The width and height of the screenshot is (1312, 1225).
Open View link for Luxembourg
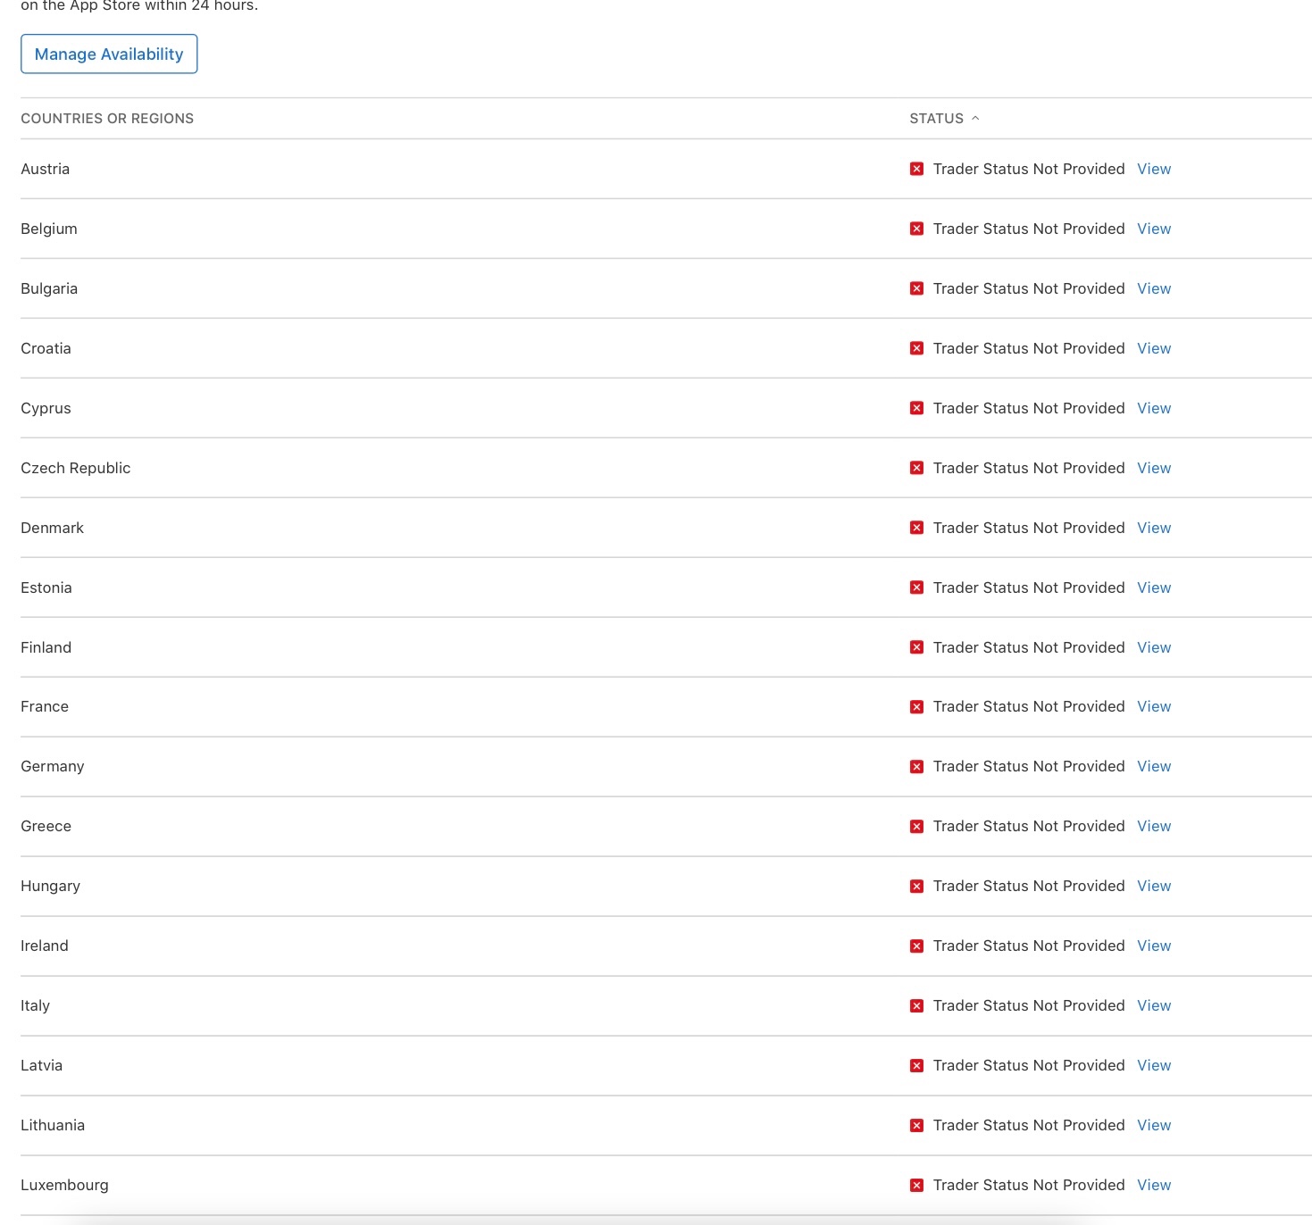pos(1154,1185)
